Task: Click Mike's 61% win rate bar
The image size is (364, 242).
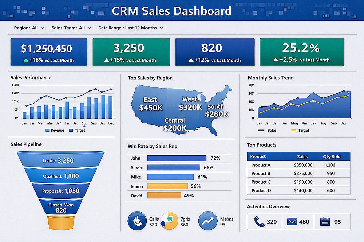Action: 170,177
